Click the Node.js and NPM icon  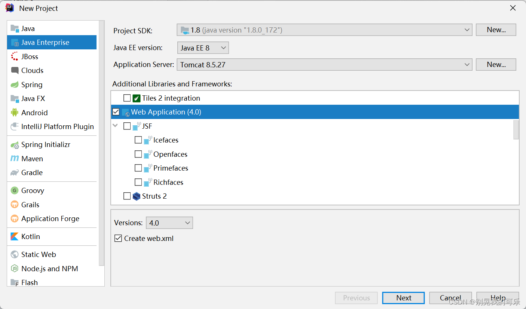tap(15, 269)
